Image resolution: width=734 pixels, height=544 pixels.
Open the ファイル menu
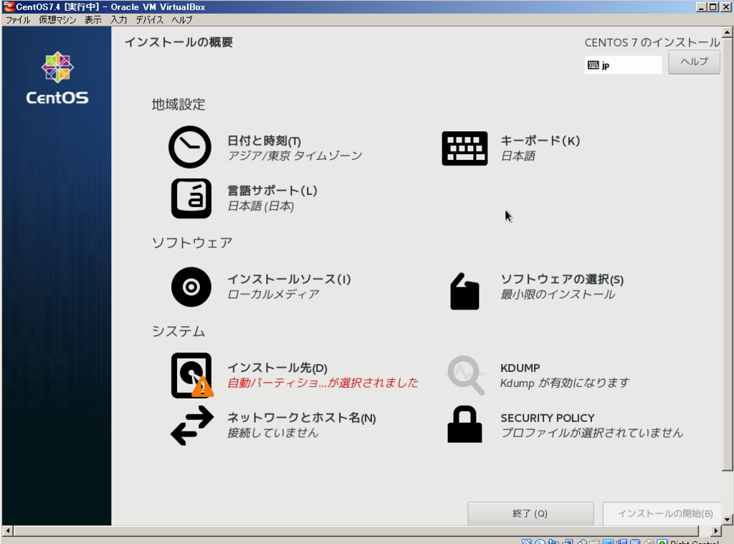(x=18, y=19)
